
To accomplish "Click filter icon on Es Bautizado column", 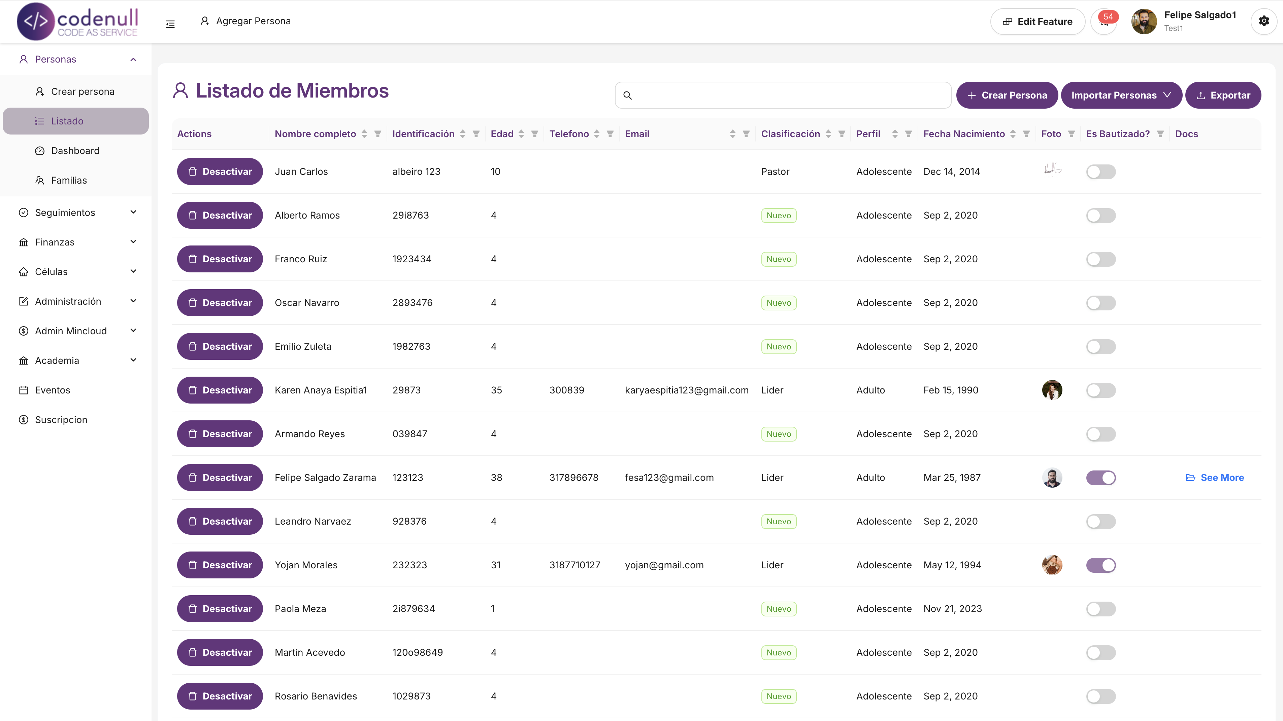I will tap(1160, 134).
